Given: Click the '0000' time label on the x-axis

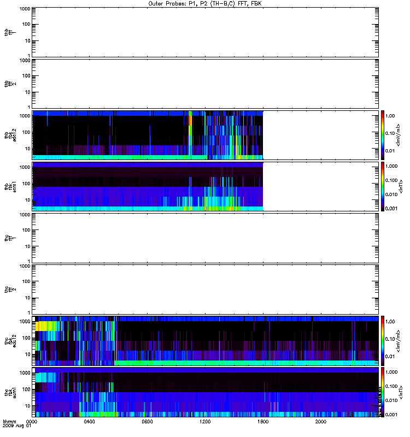Looking at the screenshot, I should (x=32, y=422).
